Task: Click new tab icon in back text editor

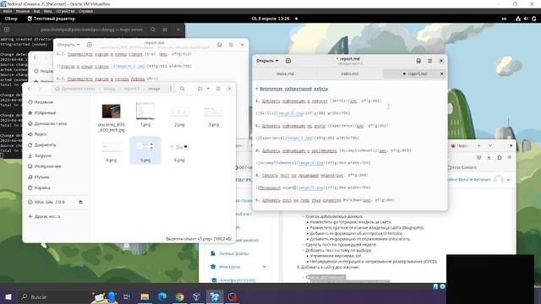Action: (90, 45)
